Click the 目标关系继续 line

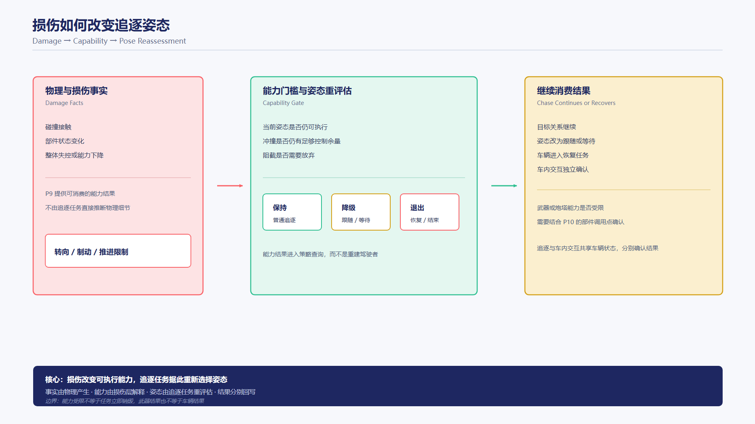[x=556, y=127]
